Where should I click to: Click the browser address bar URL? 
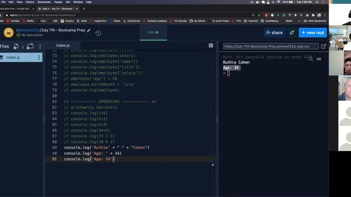(43, 15)
